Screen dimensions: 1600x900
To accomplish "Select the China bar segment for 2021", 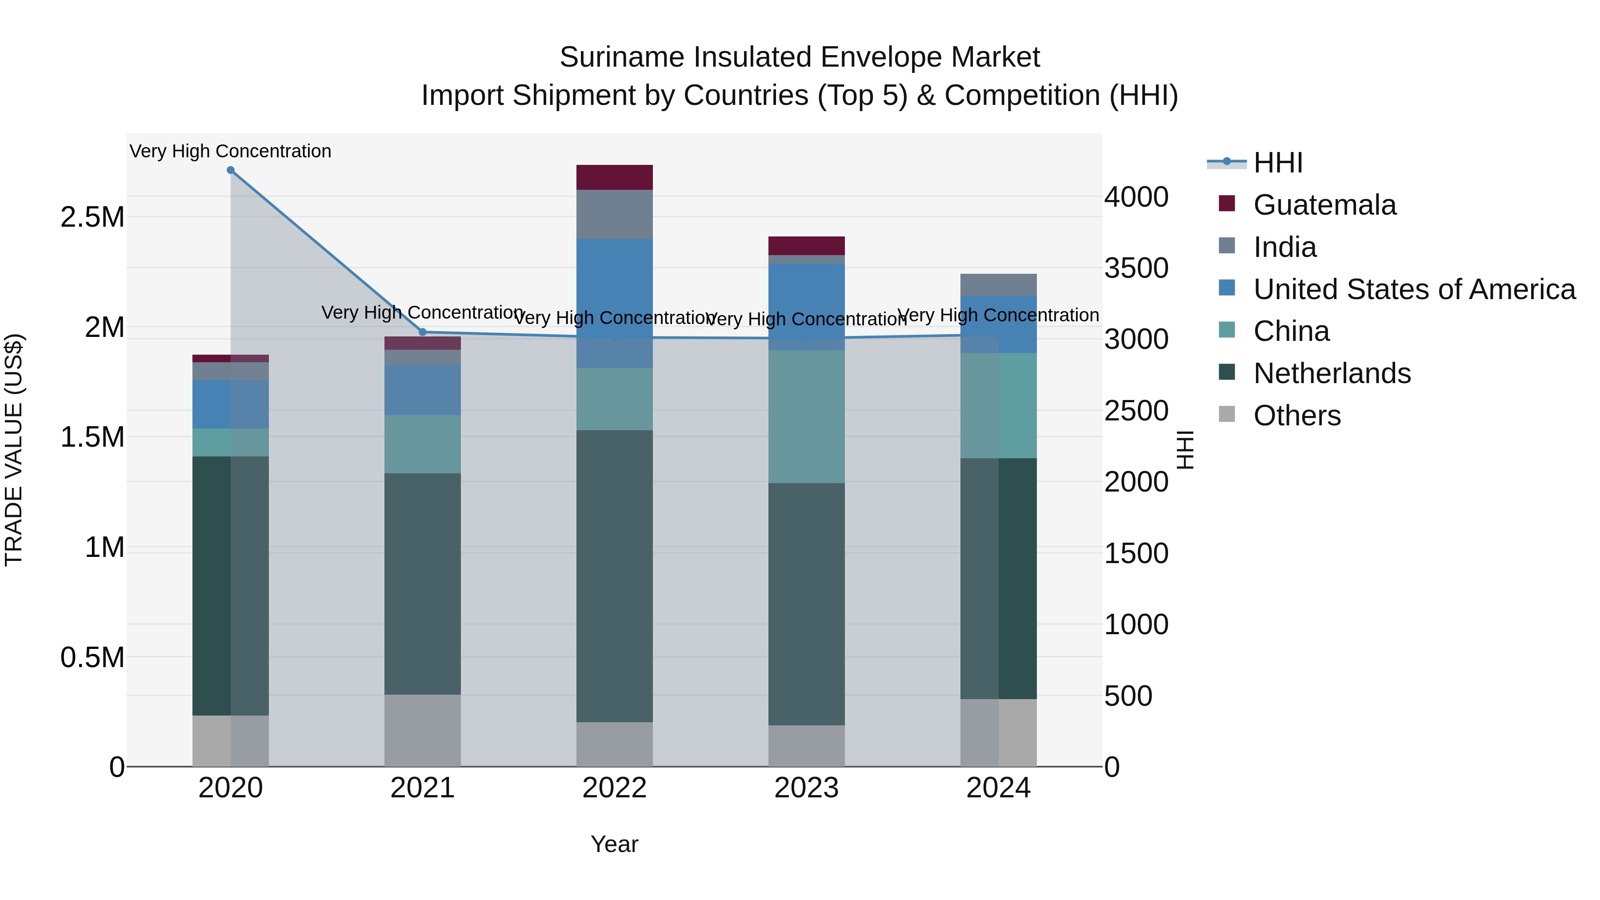I will coord(422,444).
